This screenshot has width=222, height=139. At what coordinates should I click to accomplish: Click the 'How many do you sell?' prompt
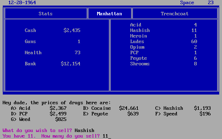[70, 136]
